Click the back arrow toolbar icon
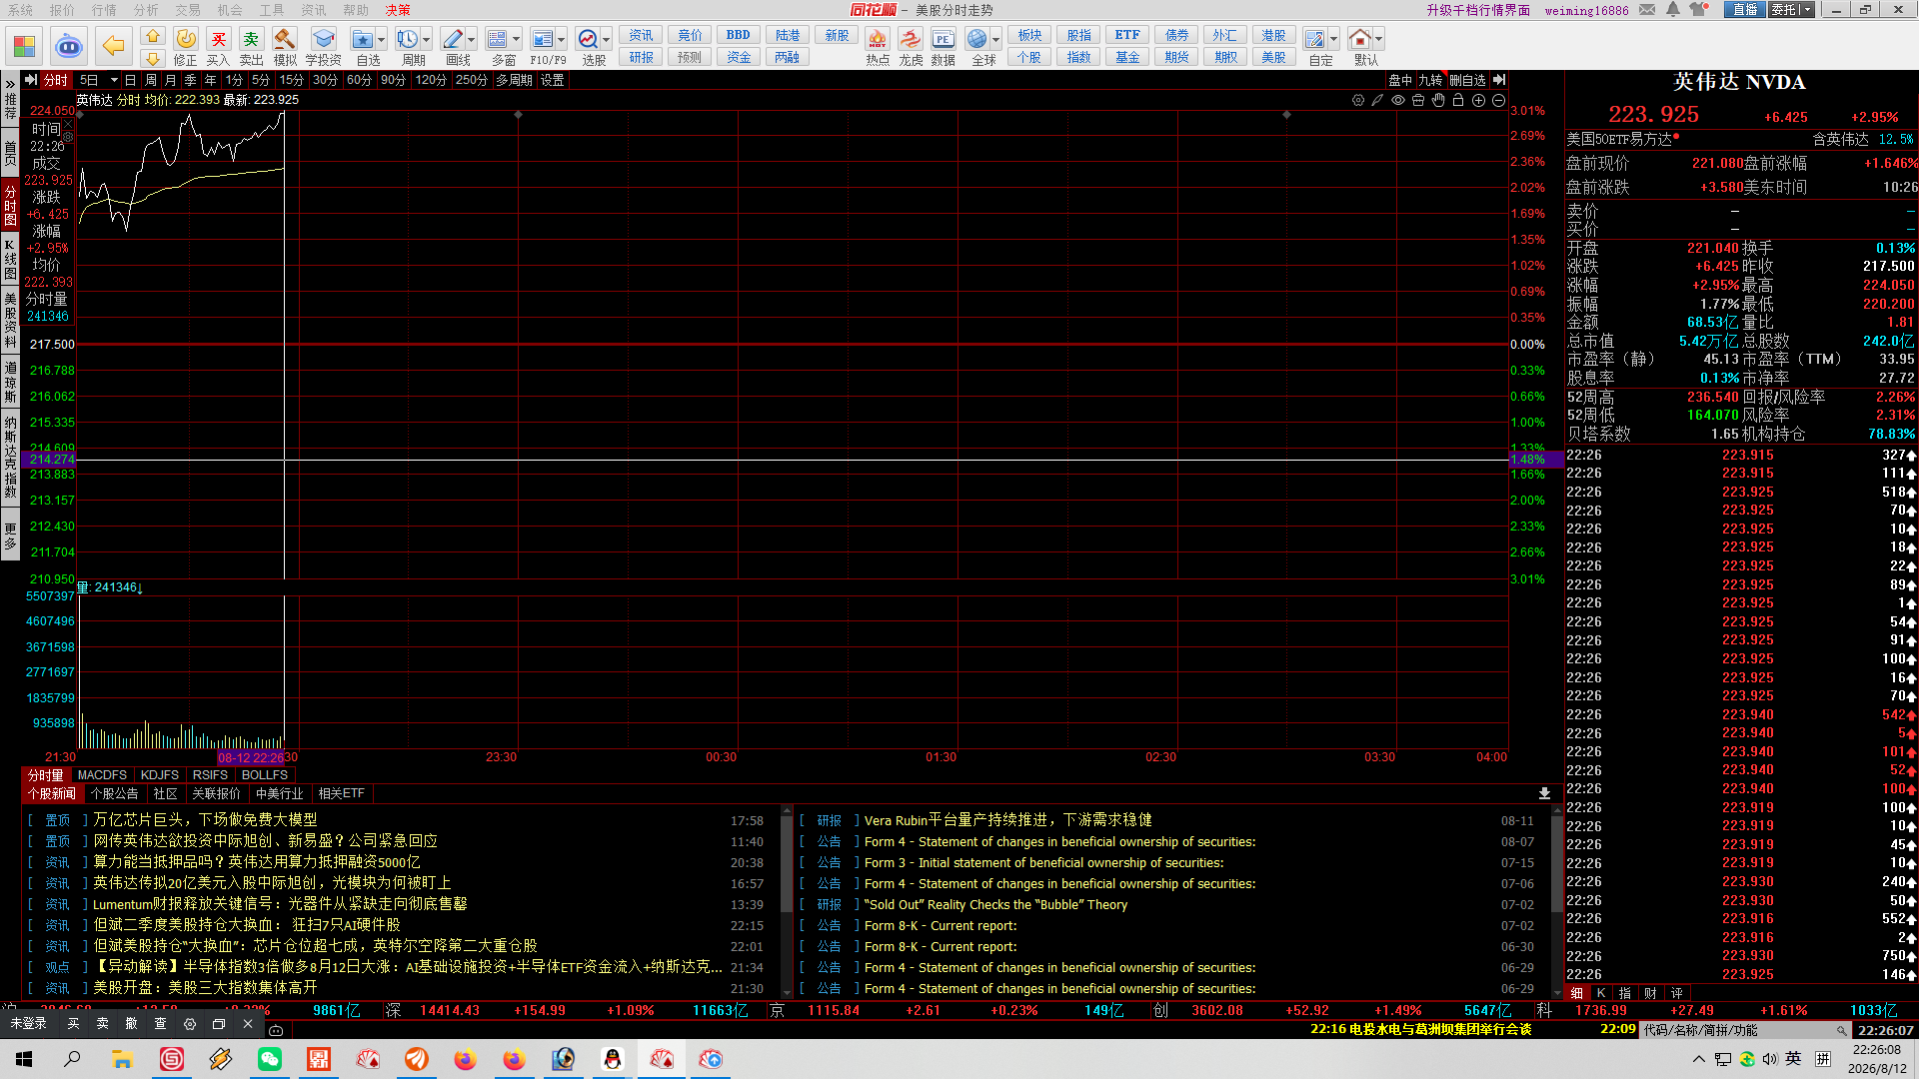Viewport: 1919px width, 1079px height. click(114, 46)
